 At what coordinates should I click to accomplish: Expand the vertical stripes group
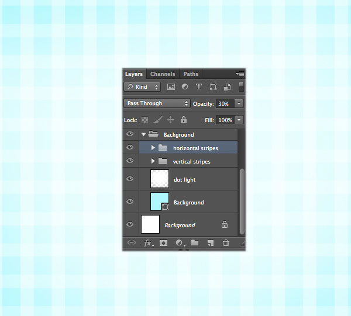coord(153,161)
